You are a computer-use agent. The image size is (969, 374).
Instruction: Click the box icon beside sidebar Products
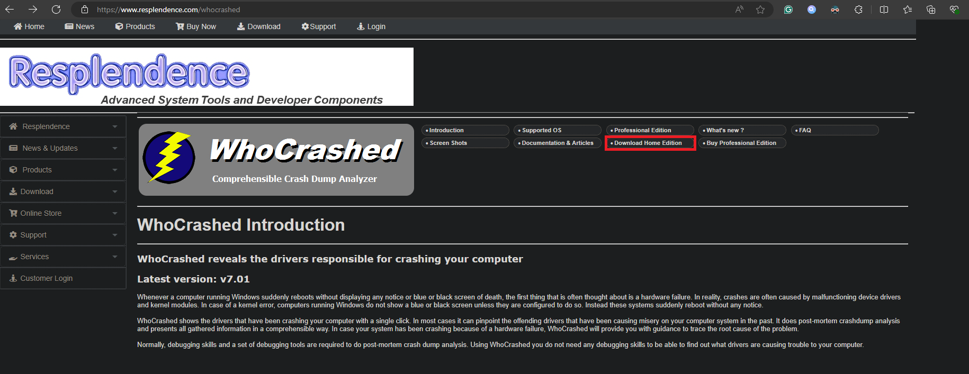(13, 170)
